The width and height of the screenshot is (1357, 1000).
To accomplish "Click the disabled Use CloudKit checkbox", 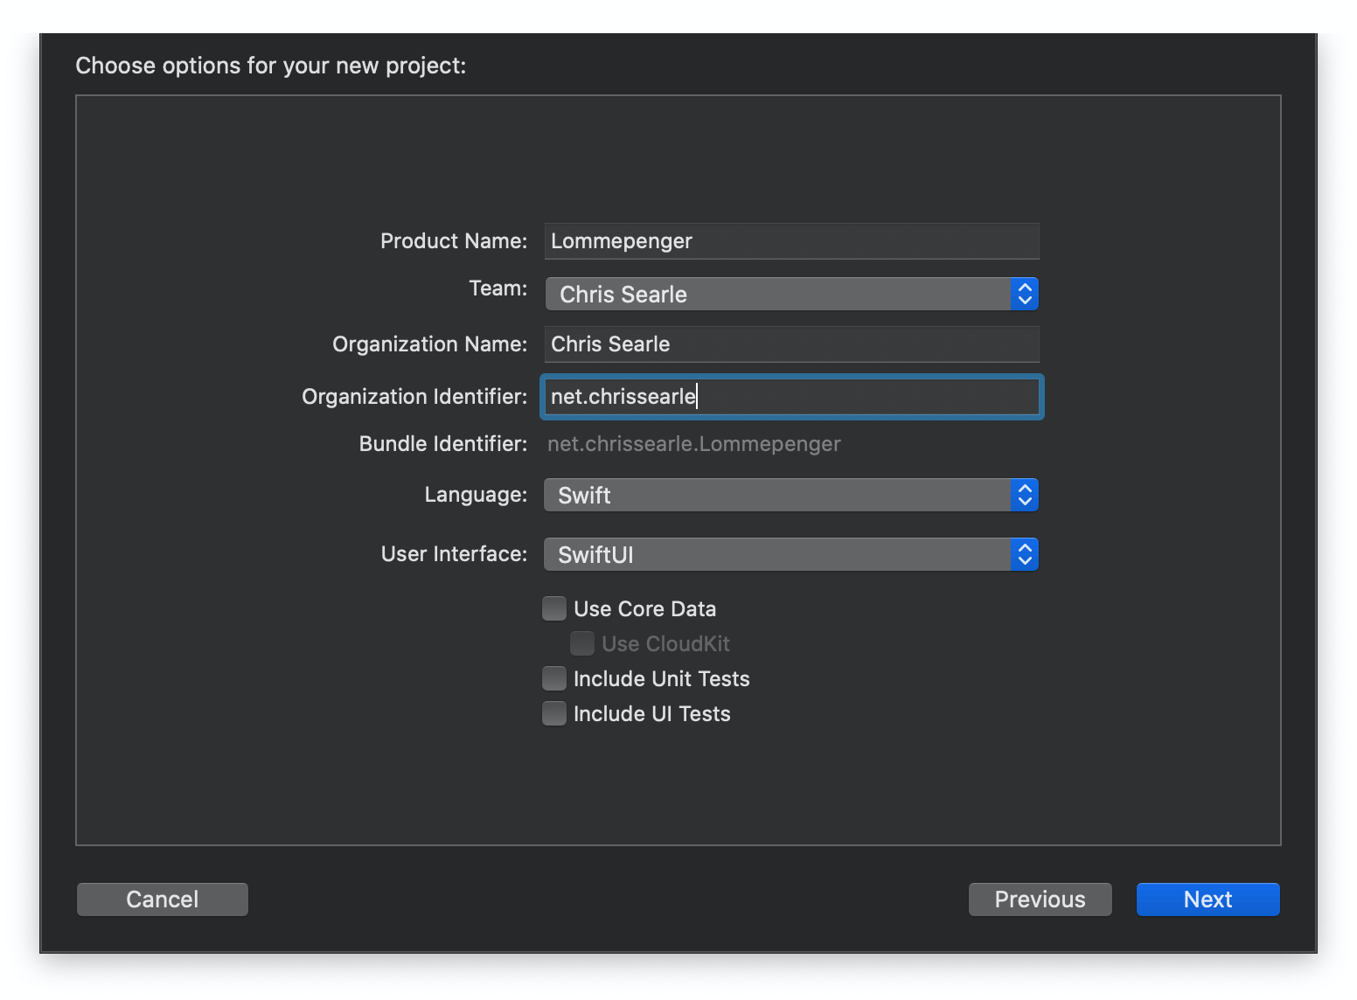I will coord(582,642).
